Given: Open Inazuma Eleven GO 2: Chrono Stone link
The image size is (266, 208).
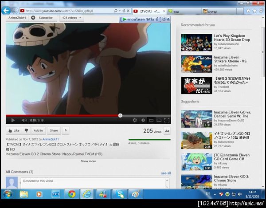Looking at the screenshot, I should [231, 178].
